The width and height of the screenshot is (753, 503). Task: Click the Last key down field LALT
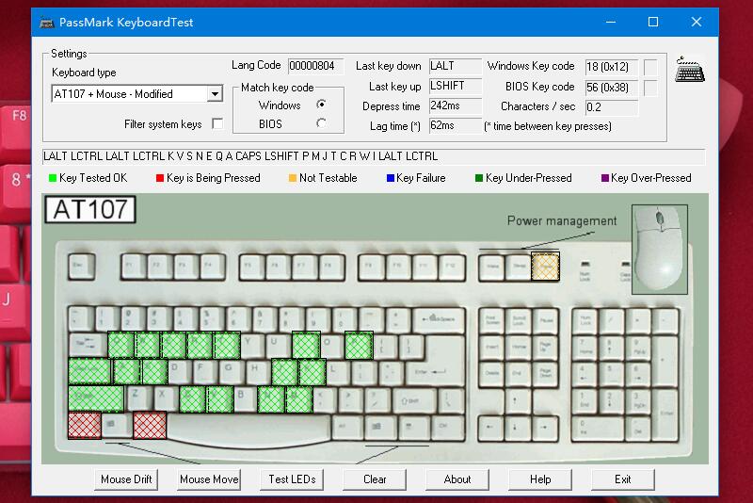click(455, 66)
